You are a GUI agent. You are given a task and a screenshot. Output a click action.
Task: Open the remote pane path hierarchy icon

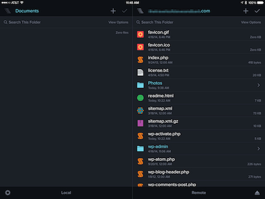click(140, 11)
